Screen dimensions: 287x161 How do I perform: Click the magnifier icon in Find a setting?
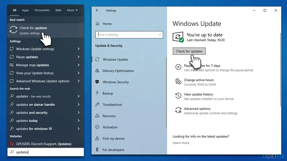[160, 35]
